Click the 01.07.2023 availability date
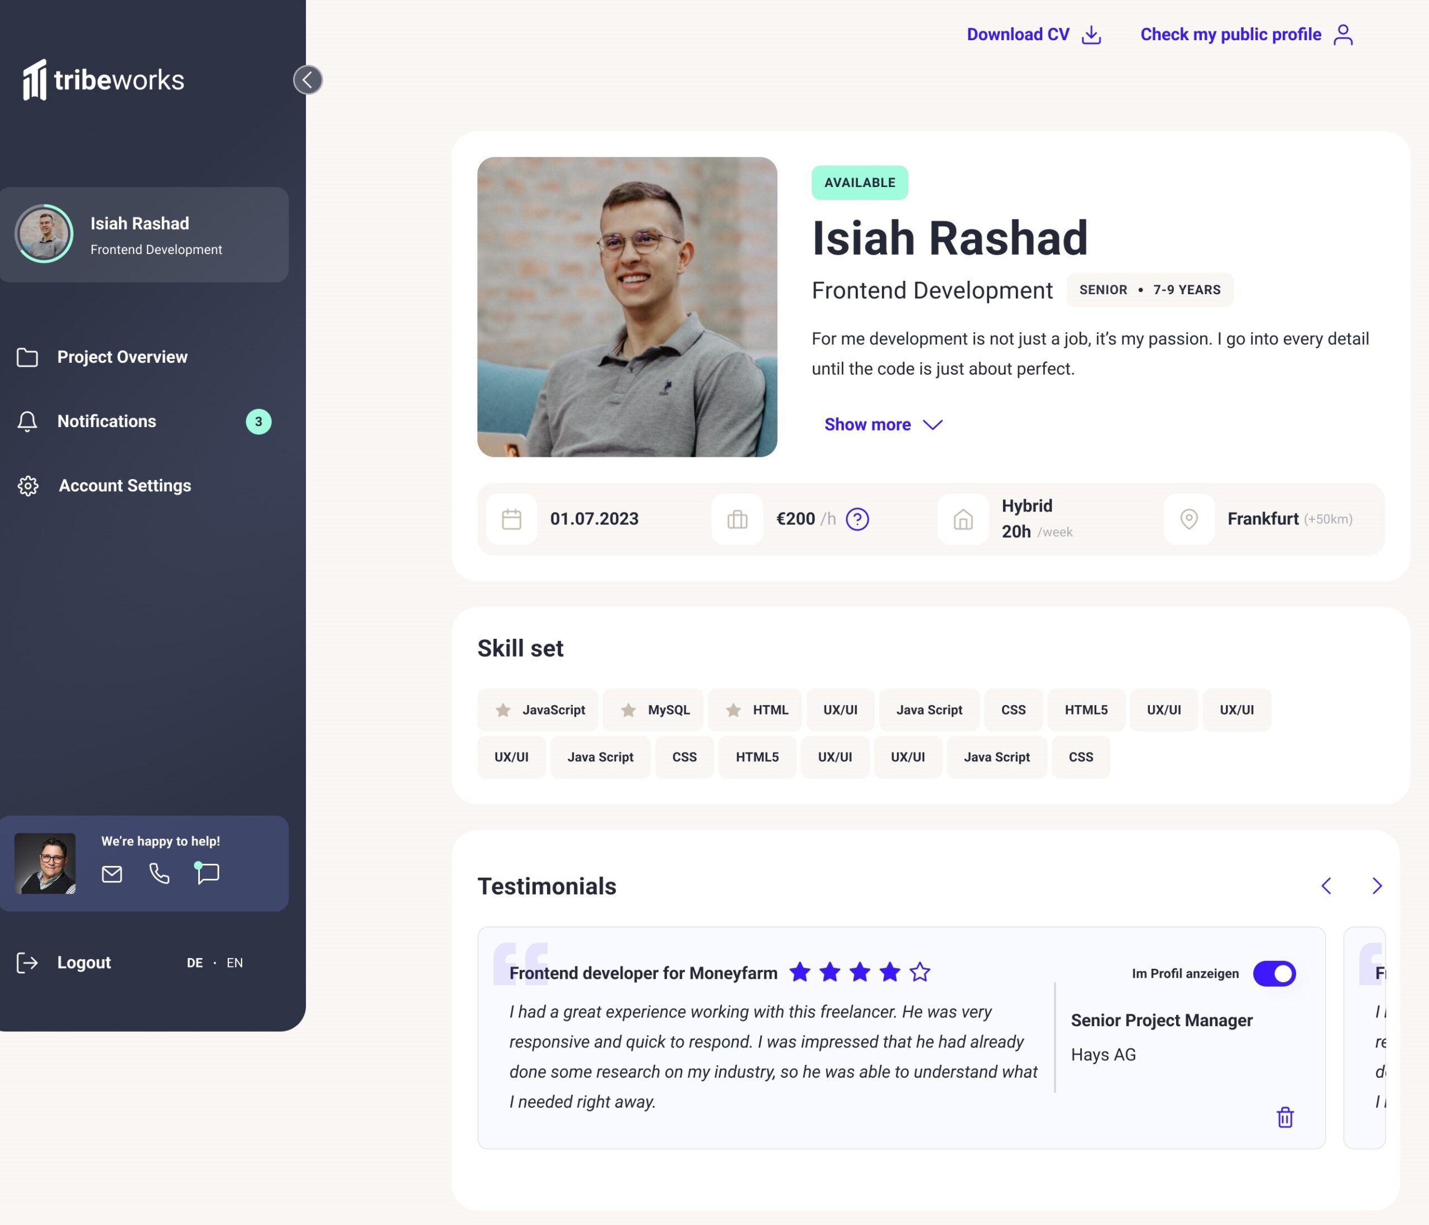1429x1225 pixels. [x=594, y=519]
